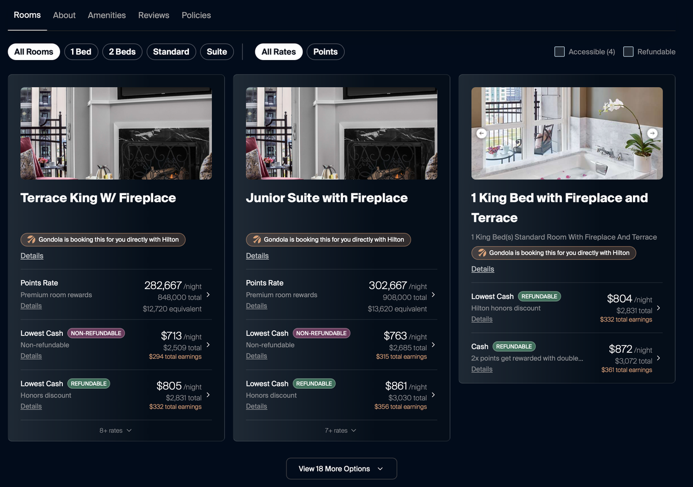
Task: Open 1 King Bed $804 rate arrow
Action: (x=658, y=308)
